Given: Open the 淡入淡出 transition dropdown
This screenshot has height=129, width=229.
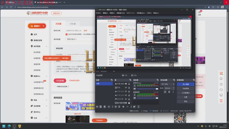Looking at the screenshot, I should click(167, 84).
